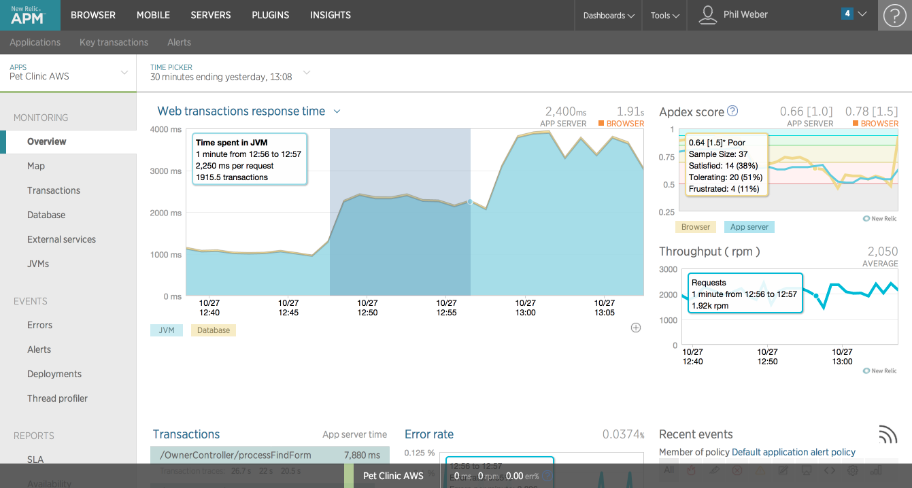Toggle the Database series in chart legend
The height and width of the screenshot is (488, 912).
[x=214, y=330]
